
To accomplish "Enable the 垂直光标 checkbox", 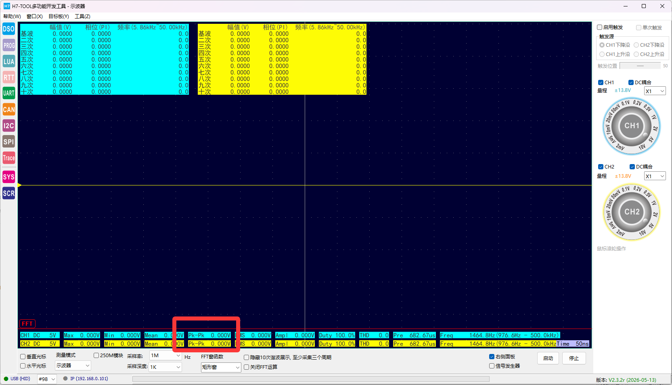I will [x=33, y=356].
